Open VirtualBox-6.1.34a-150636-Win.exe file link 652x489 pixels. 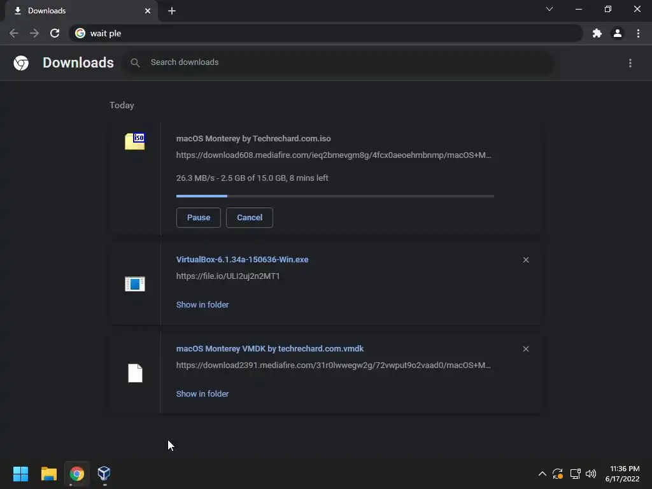pyautogui.click(x=243, y=260)
